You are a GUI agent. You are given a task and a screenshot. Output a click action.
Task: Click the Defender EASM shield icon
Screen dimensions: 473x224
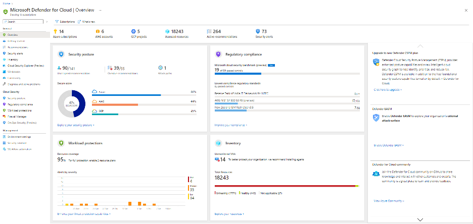376,118
